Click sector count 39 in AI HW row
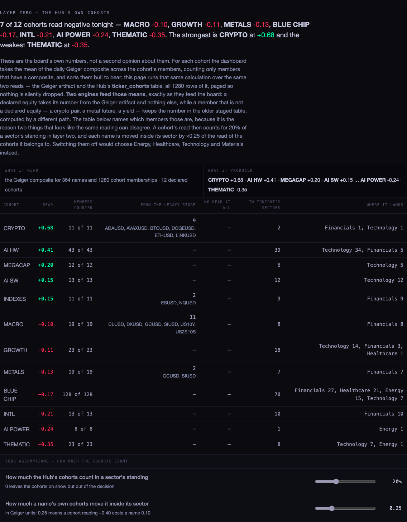The width and height of the screenshot is (407, 522). pos(277,250)
